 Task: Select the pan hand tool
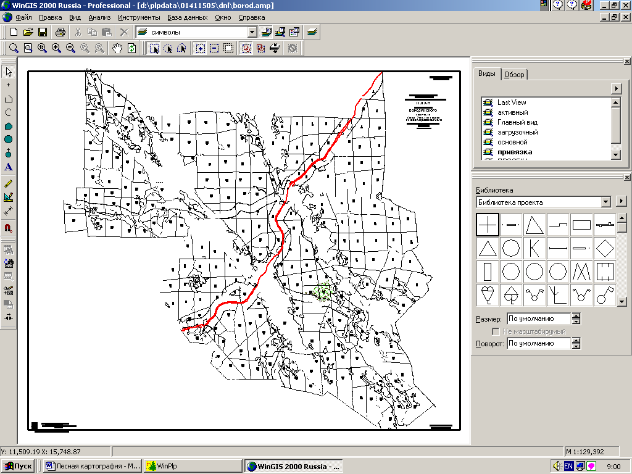117,48
